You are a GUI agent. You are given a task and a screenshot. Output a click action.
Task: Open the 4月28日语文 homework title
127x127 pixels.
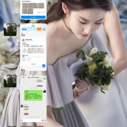[x=28, y=40]
